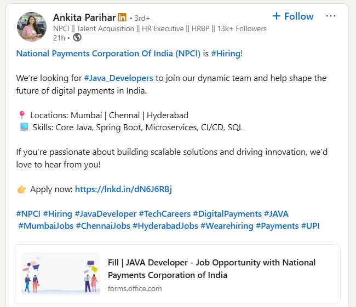The image size is (356, 307).
Task: Select the #HyderabadJobs hashtag
Action: pos(165,225)
